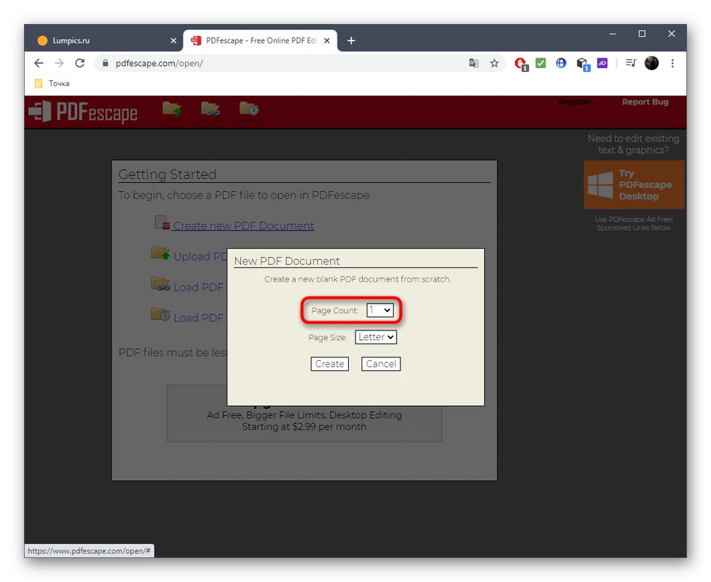The image size is (711, 582).
Task: Open the Page Size Letter dropdown
Action: [376, 337]
